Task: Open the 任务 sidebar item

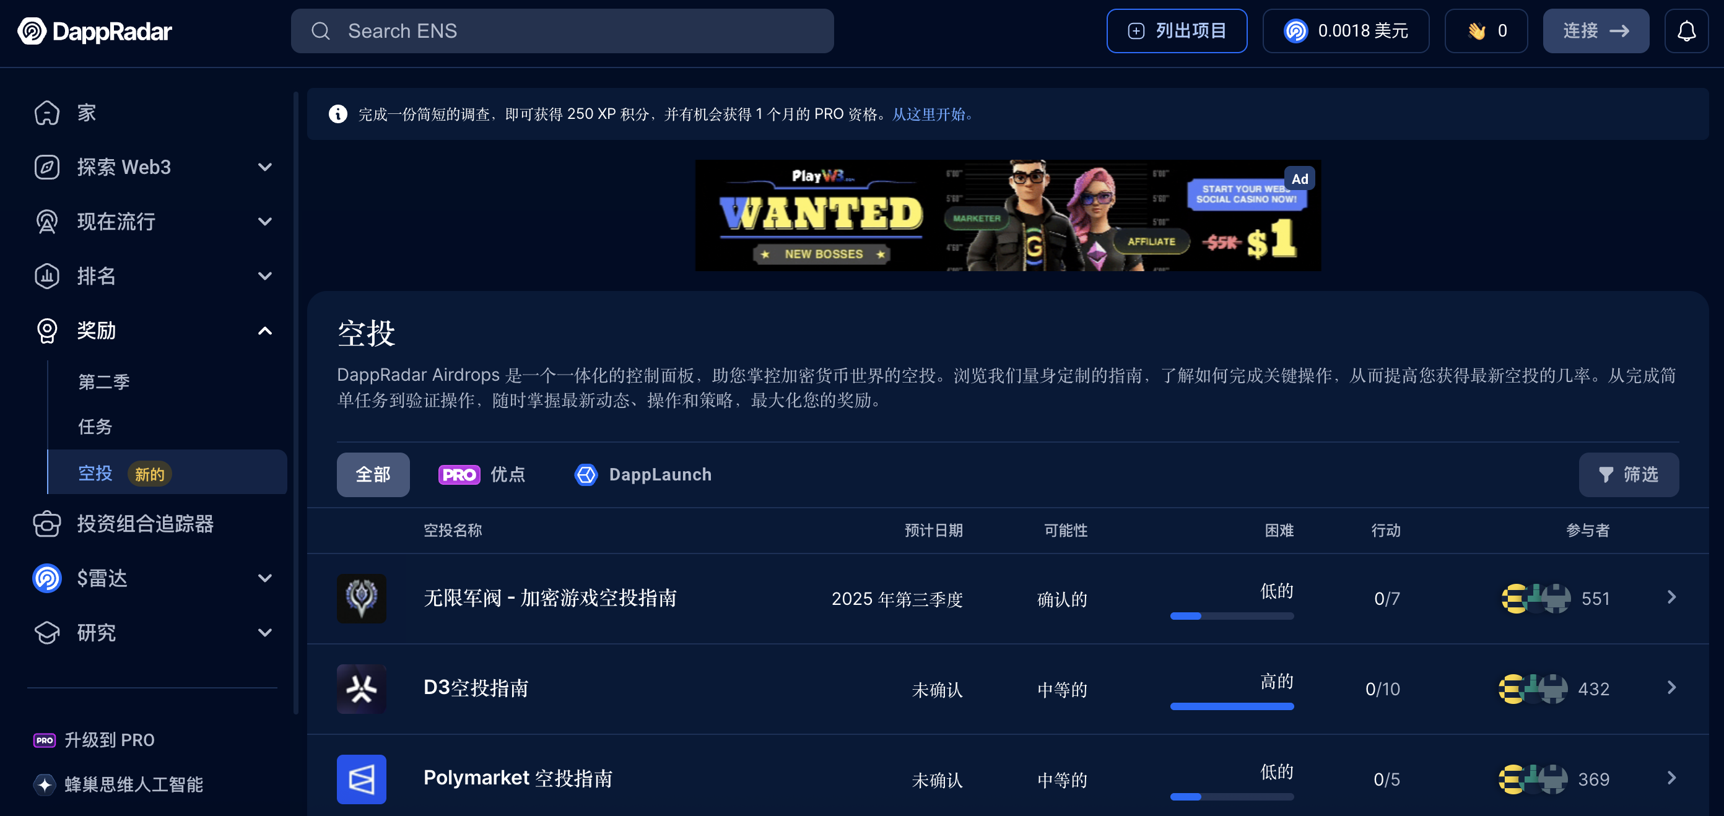Action: [95, 426]
